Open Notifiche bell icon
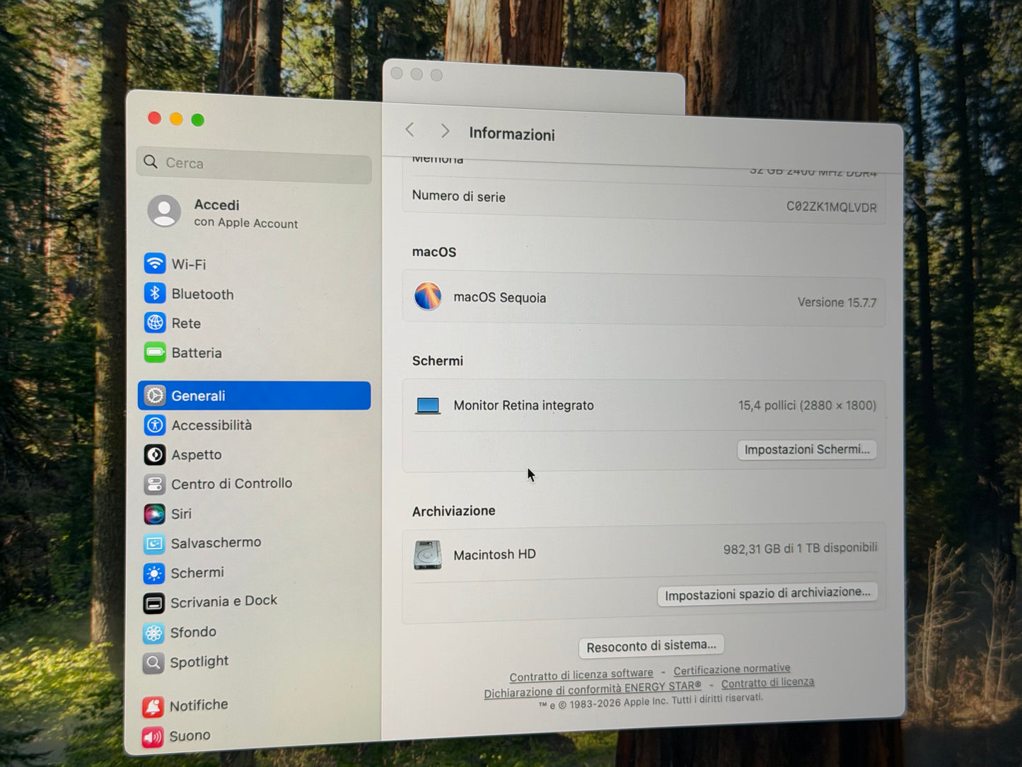Screen dimensions: 1022x767 pyautogui.click(x=153, y=707)
